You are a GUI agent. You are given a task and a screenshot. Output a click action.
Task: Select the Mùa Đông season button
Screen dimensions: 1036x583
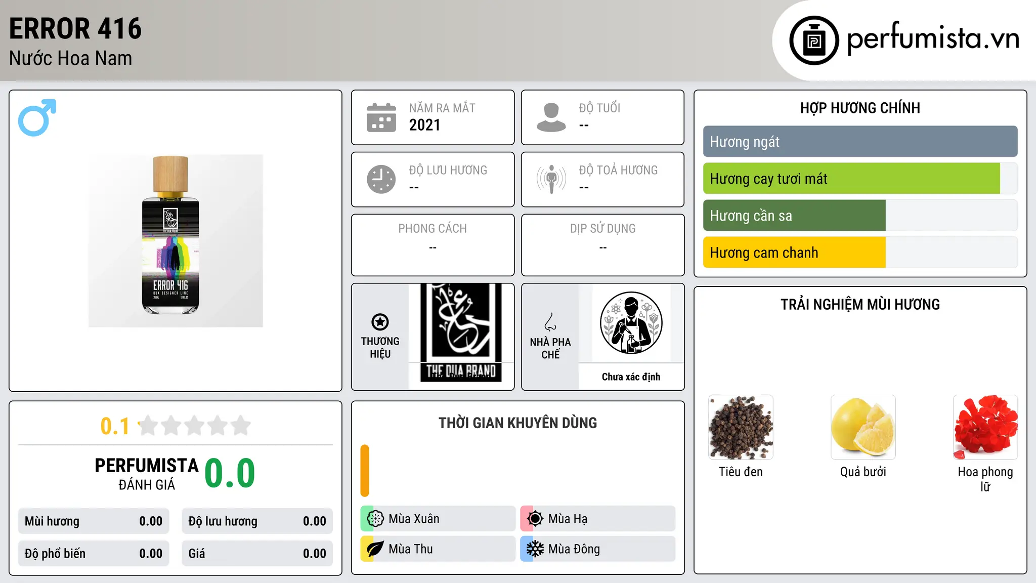coord(598,549)
